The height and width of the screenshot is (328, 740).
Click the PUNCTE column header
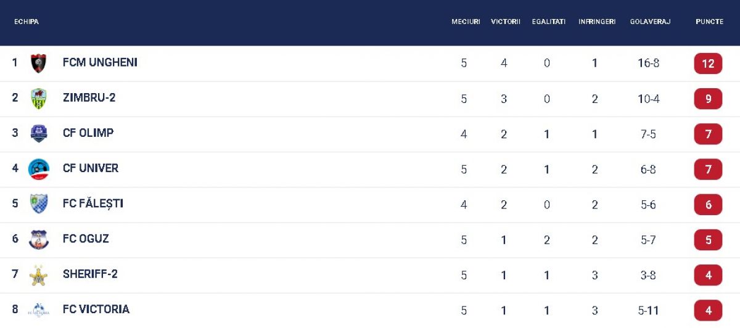click(x=709, y=22)
